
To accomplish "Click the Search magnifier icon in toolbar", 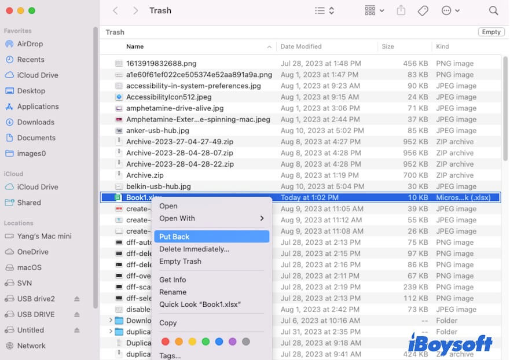I will click(493, 10).
